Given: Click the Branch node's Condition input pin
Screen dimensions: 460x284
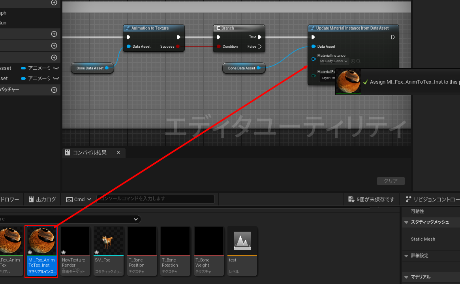Looking at the screenshot, I should [218, 47].
